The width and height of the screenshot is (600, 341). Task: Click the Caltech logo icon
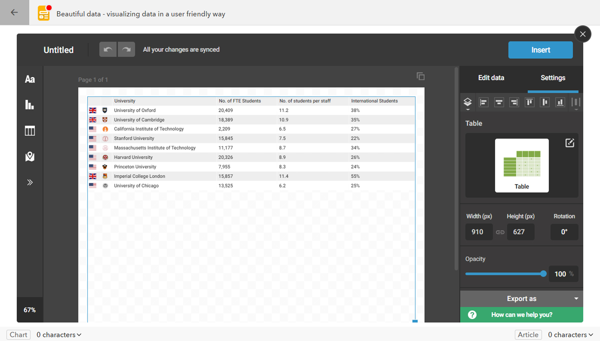[x=105, y=129]
